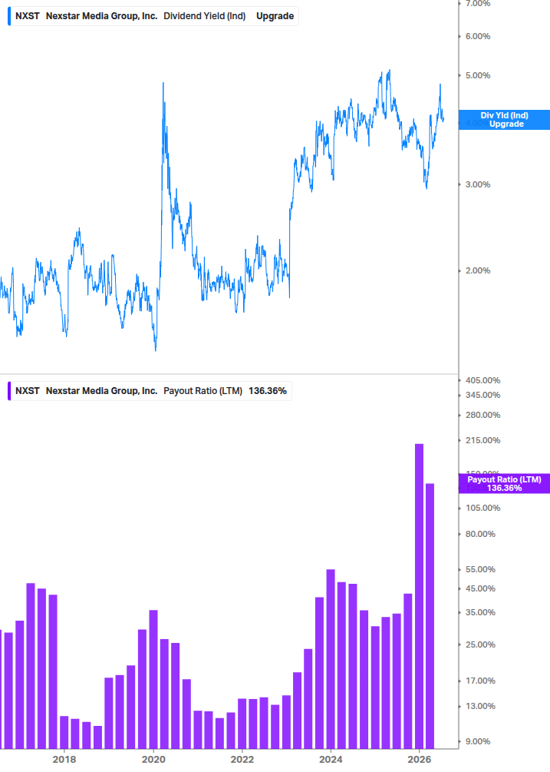Click the 2020 label on the time axis
The width and height of the screenshot is (550, 772).
(153, 760)
